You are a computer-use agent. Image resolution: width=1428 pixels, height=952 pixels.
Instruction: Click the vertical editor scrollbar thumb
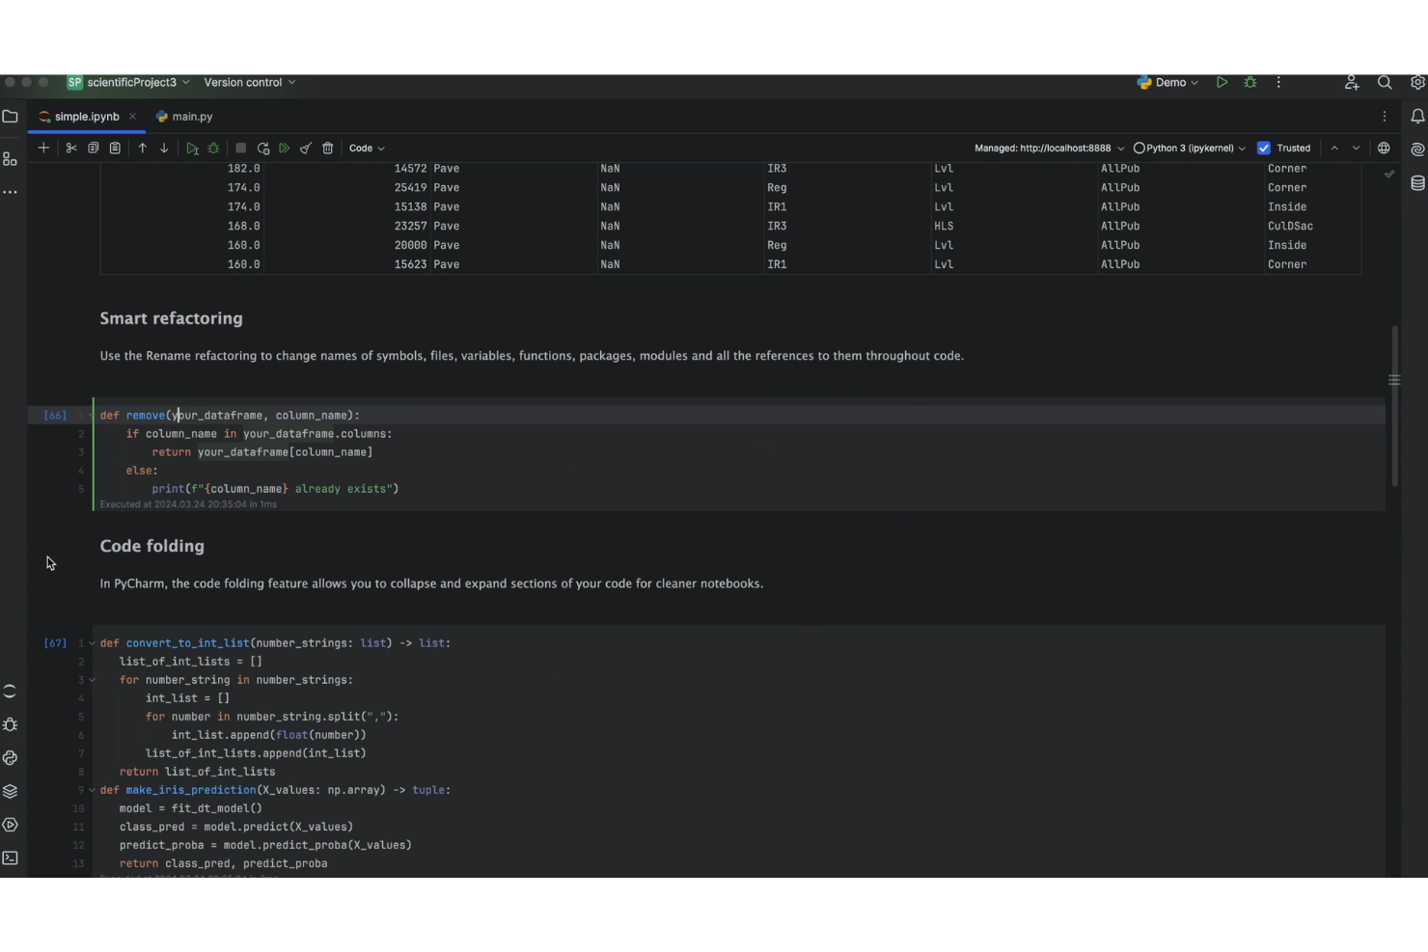coord(1394,406)
